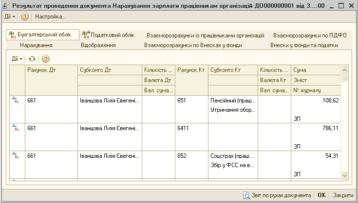
Task: Click the Рахунок Дт column header
Action: coord(51,80)
